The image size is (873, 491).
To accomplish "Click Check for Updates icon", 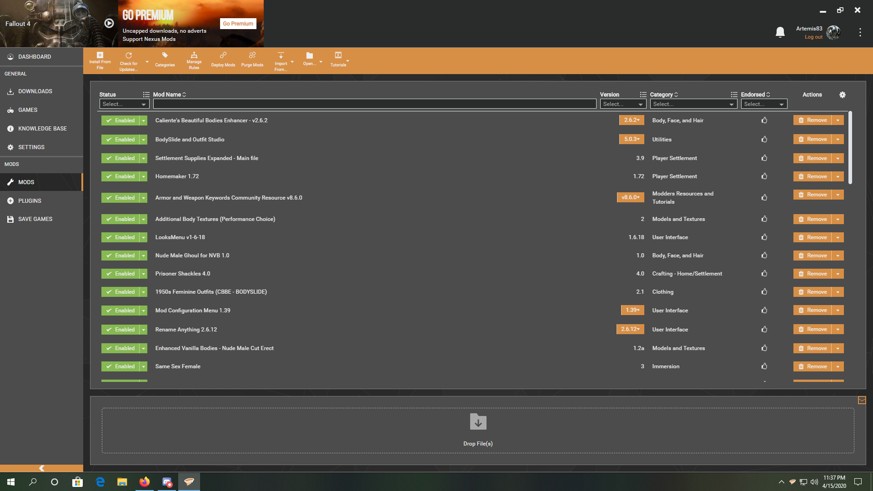I will (x=129, y=55).
